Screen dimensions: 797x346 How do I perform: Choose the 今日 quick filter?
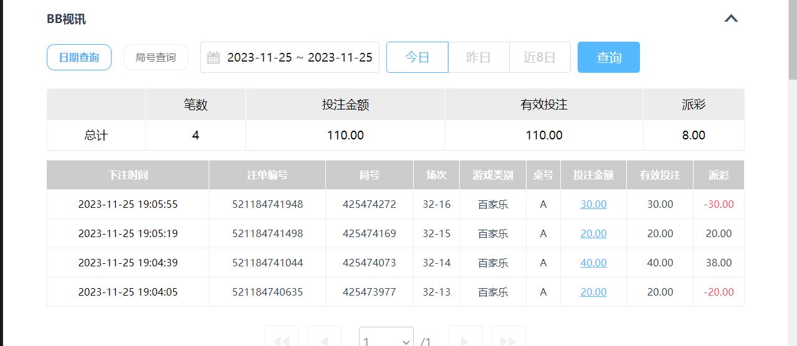[x=418, y=57]
